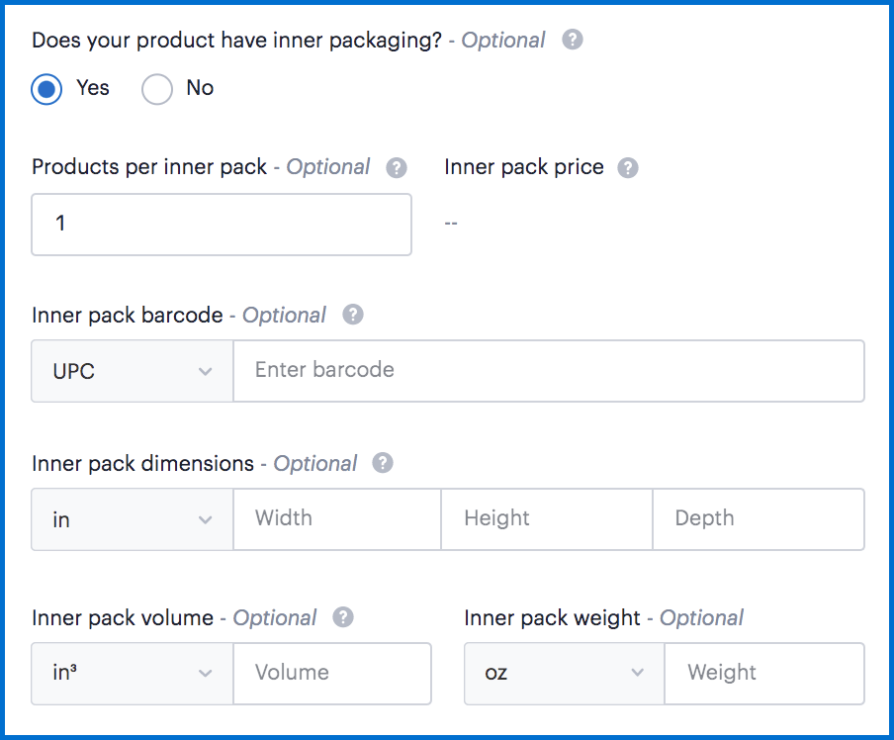Click the Inner pack price placeholder value

[x=451, y=224]
